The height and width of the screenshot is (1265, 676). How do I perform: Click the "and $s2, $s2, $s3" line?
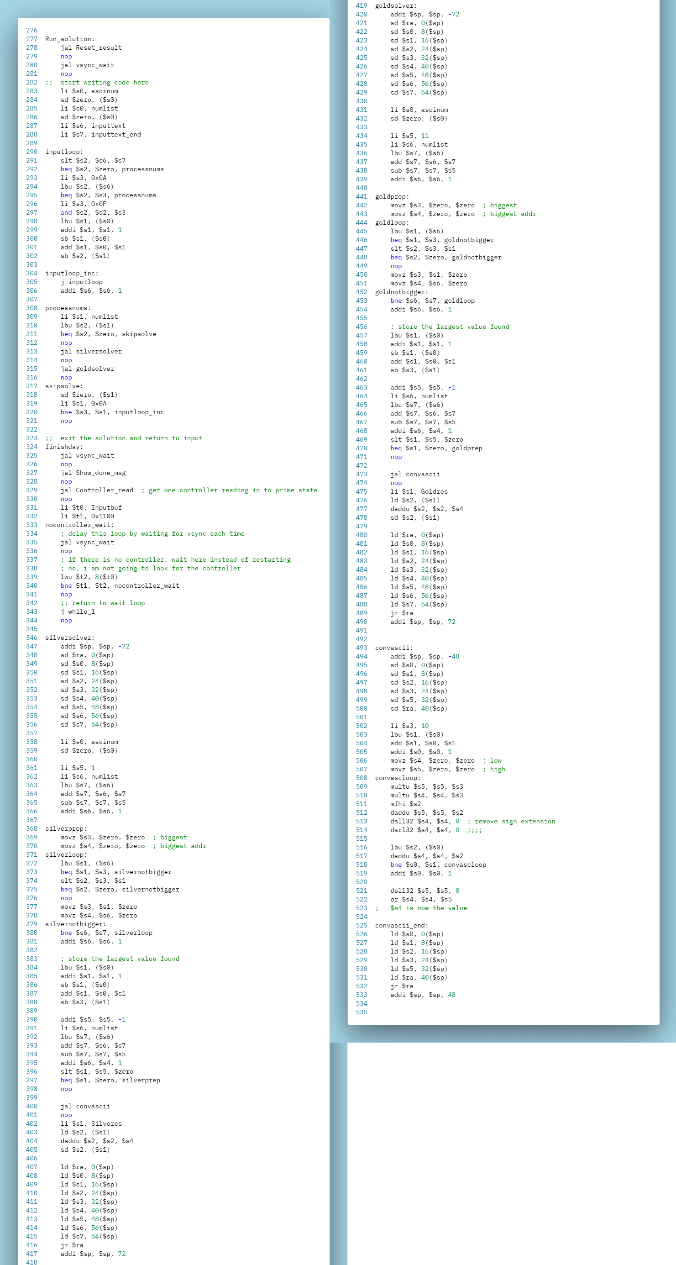tap(93, 213)
